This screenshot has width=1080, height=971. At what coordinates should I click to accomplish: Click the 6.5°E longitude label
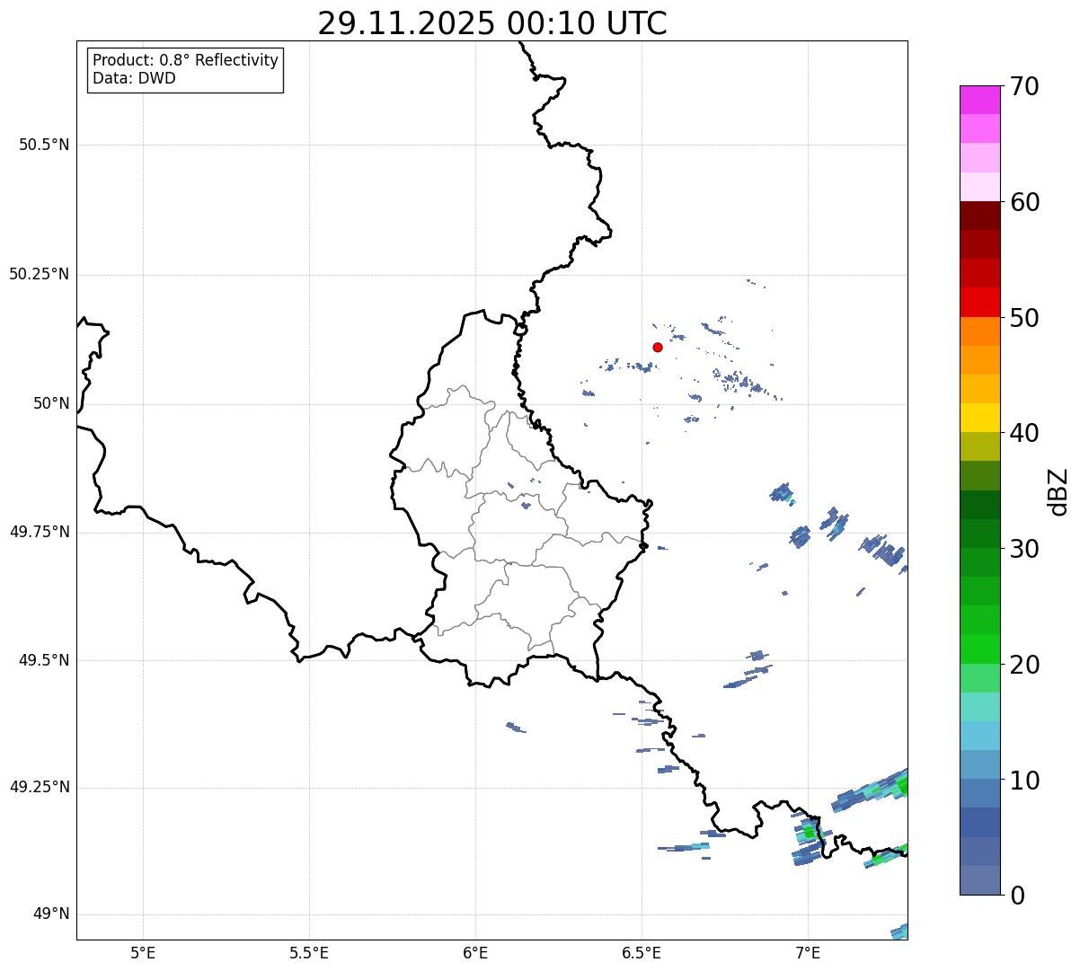[x=642, y=952]
